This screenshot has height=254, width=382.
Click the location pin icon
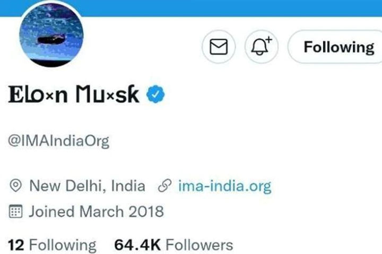pos(16,186)
